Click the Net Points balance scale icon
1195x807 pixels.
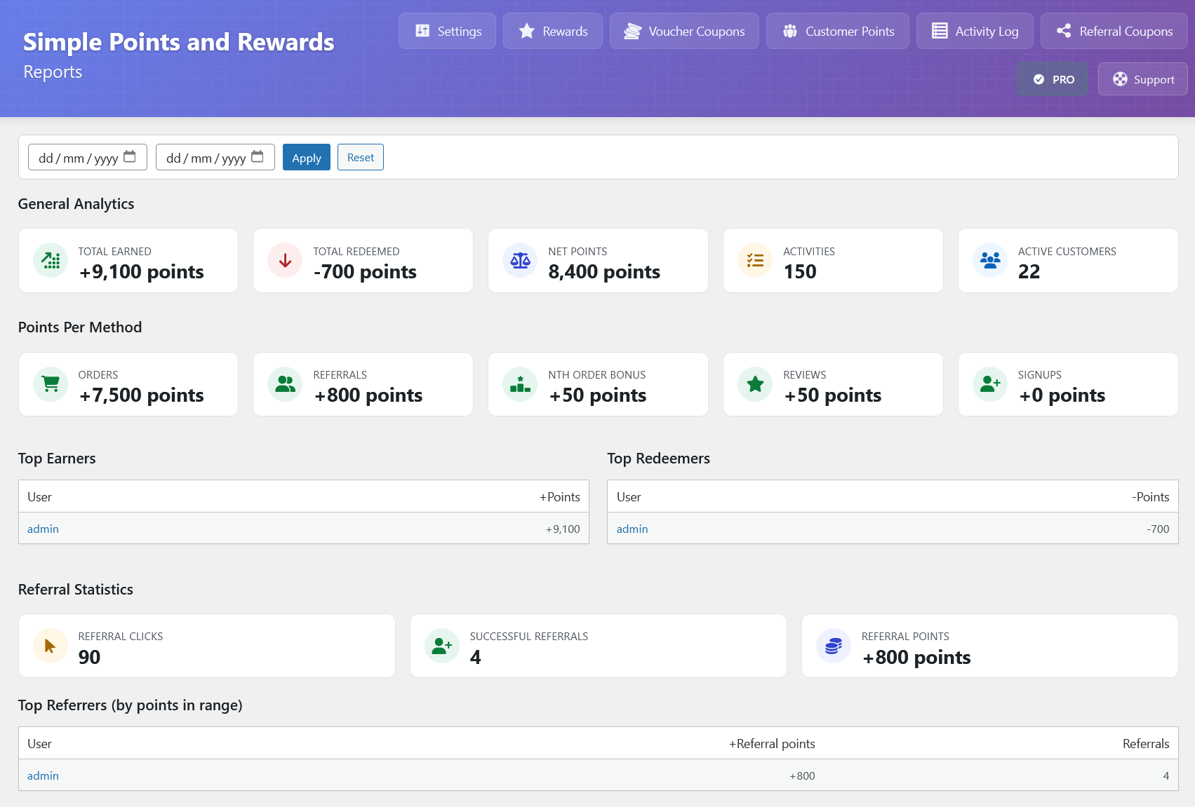tap(520, 261)
